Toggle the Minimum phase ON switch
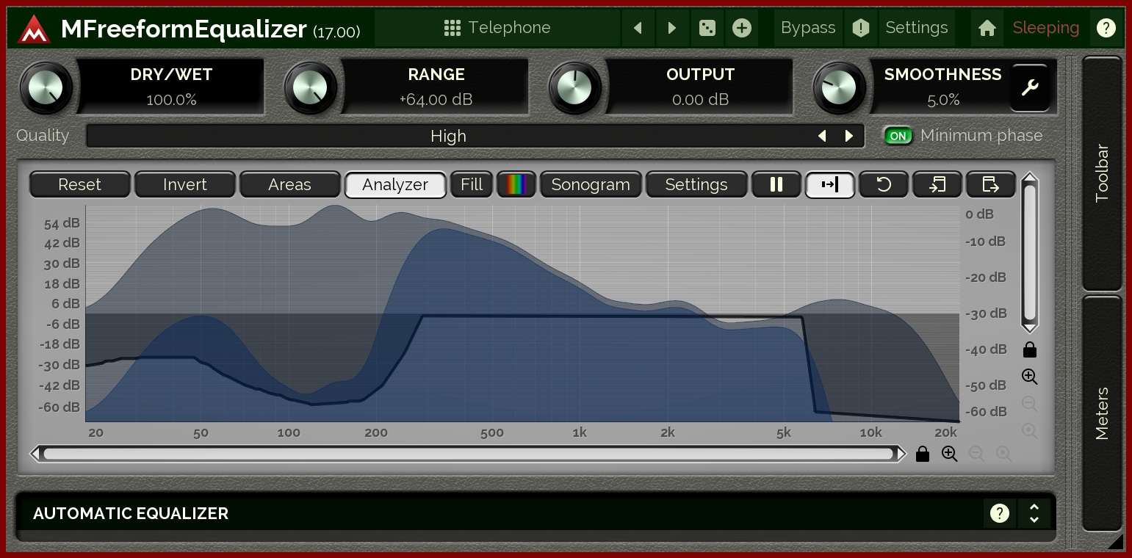The image size is (1132, 558). [x=898, y=136]
